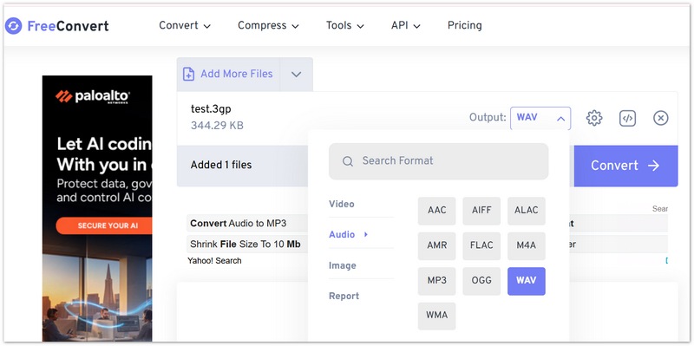This screenshot has height=346, width=694.
Task: Start conversion with the Convert button
Action: [x=625, y=166]
